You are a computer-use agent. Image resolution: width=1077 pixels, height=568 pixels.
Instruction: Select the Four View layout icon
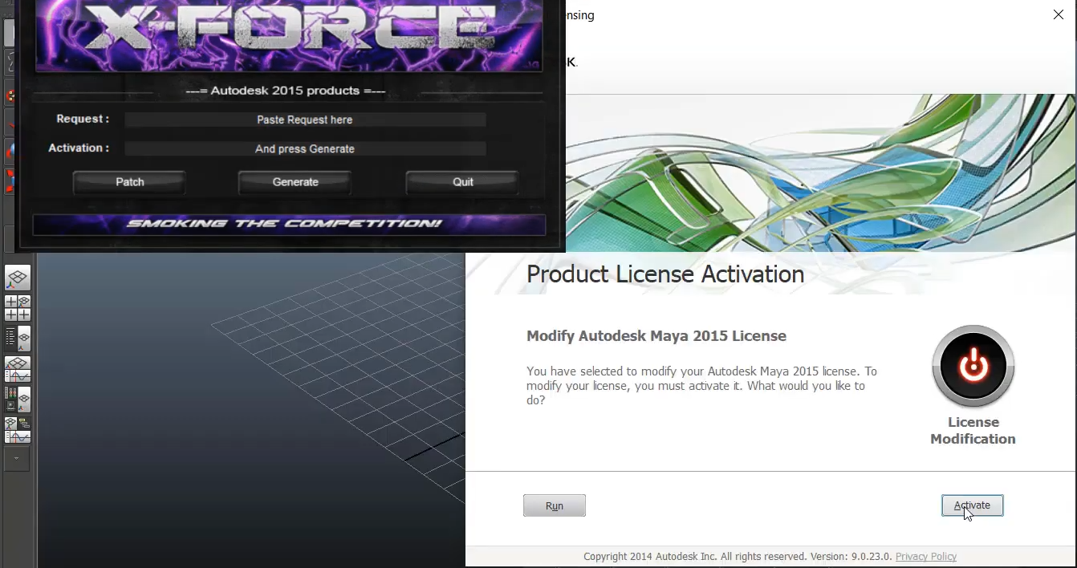click(18, 308)
